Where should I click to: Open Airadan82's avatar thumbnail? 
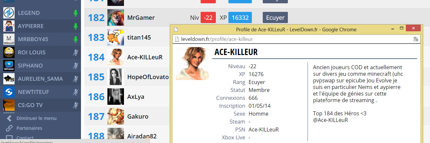(x=116, y=135)
